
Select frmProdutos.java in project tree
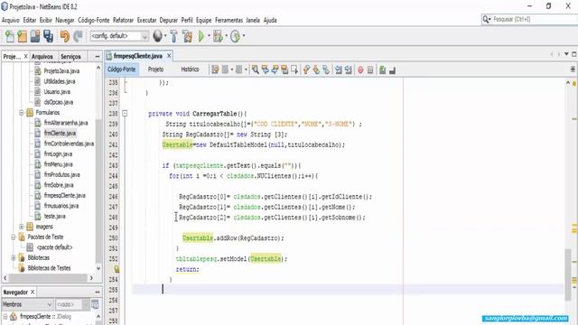point(62,174)
